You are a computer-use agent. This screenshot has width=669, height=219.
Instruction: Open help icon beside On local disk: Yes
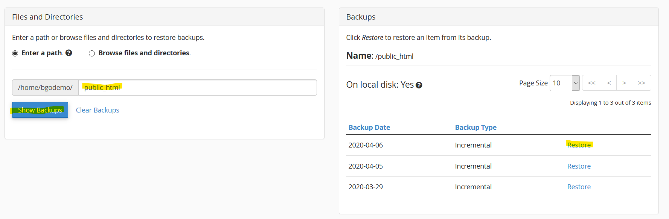(x=419, y=85)
